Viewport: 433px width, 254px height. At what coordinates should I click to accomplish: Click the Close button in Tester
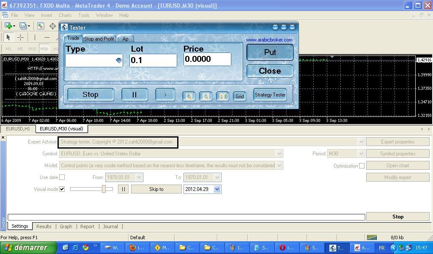270,71
